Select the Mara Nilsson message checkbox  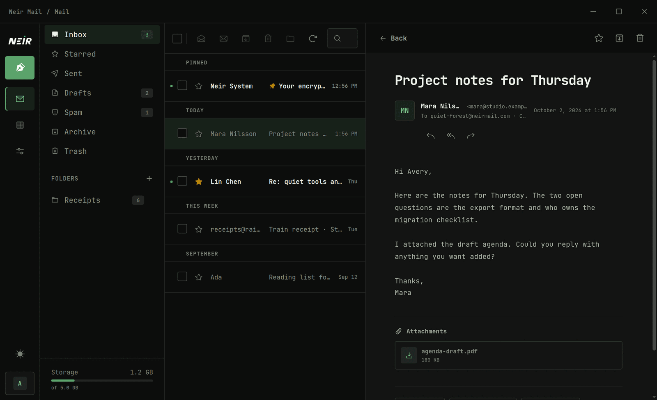[182, 134]
